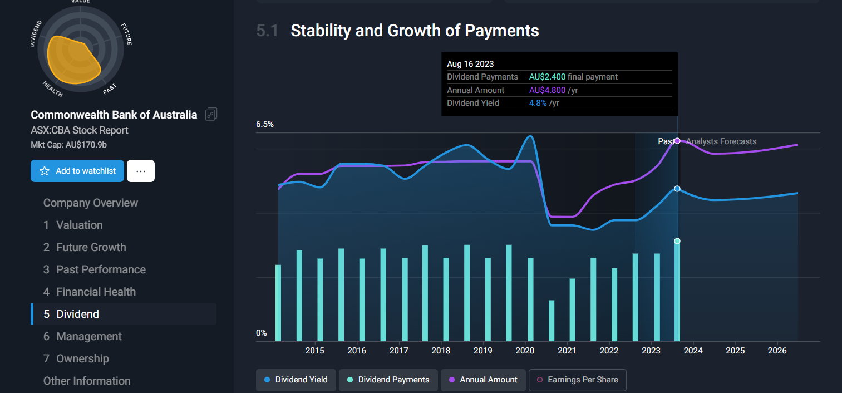
Task: Toggle Annual Amount series in legend
Action: (x=484, y=380)
